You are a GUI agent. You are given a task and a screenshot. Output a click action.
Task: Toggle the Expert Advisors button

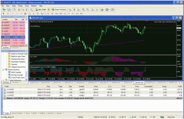(x=59, y=10)
